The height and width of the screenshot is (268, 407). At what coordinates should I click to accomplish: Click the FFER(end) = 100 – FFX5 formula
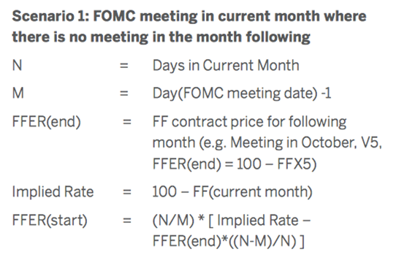(x=235, y=164)
